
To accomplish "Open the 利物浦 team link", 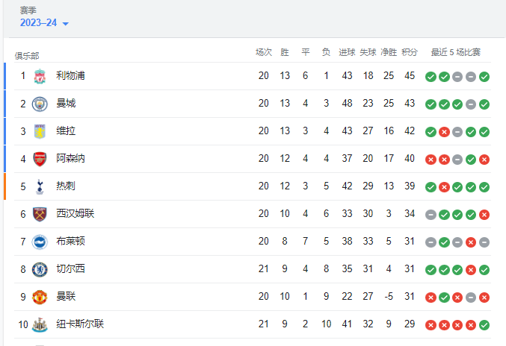I will coord(70,75).
